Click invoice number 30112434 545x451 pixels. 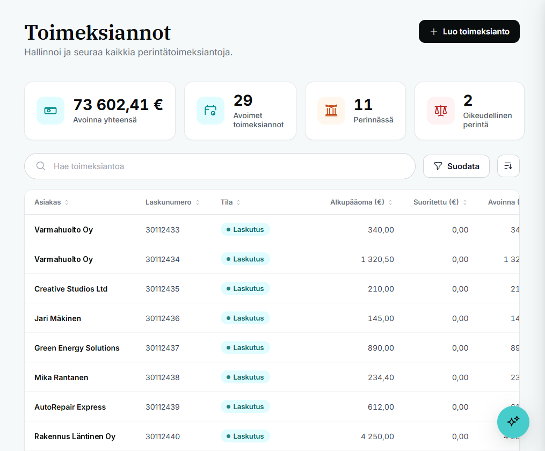pyautogui.click(x=163, y=259)
